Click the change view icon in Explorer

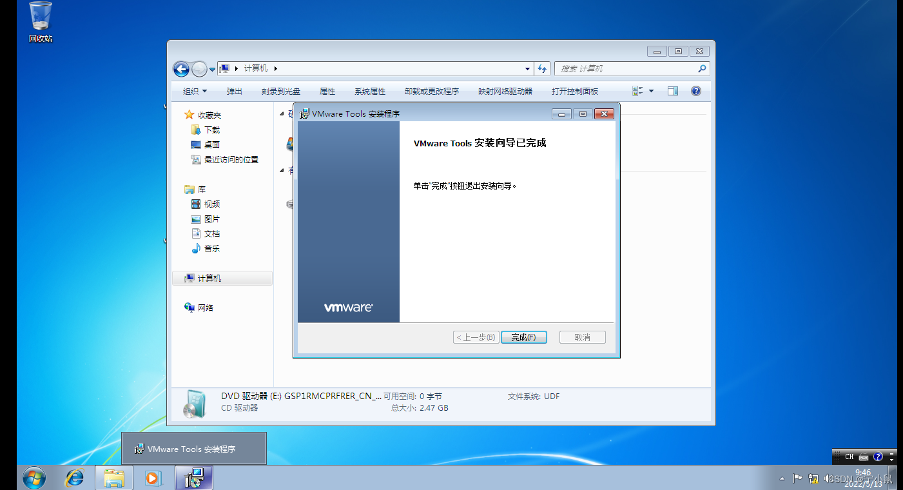[638, 92]
